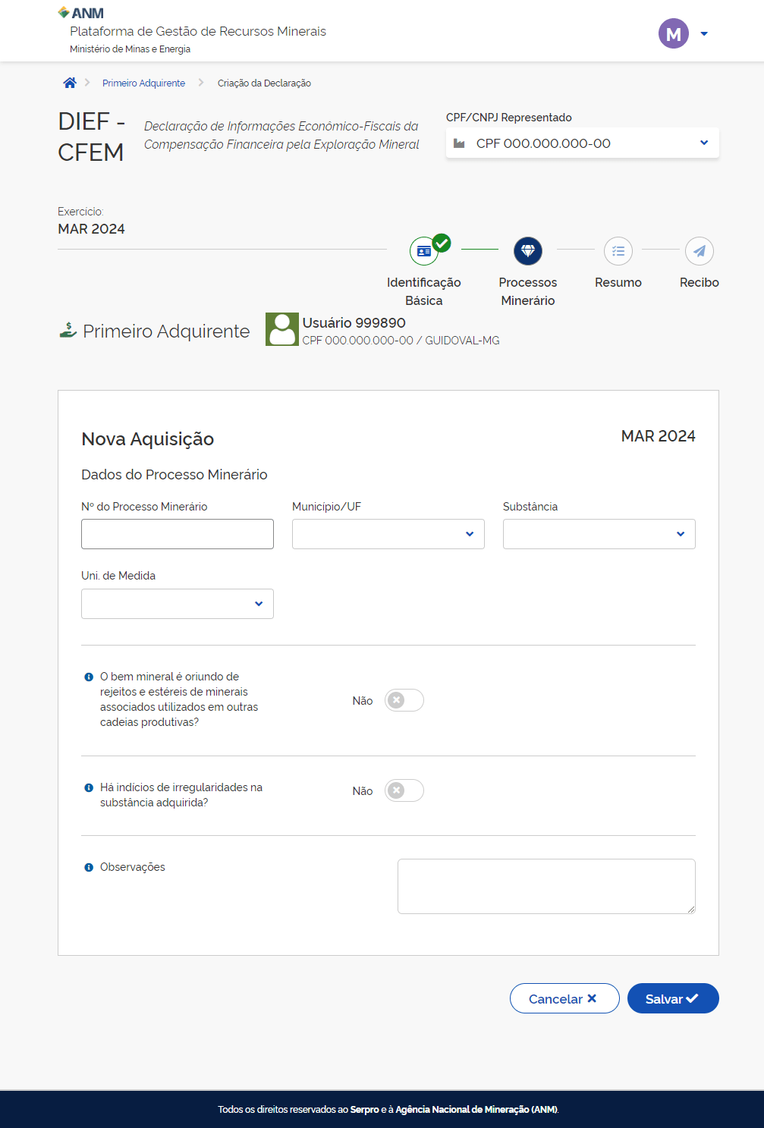
Task: Click the Cancelar button
Action: (564, 998)
